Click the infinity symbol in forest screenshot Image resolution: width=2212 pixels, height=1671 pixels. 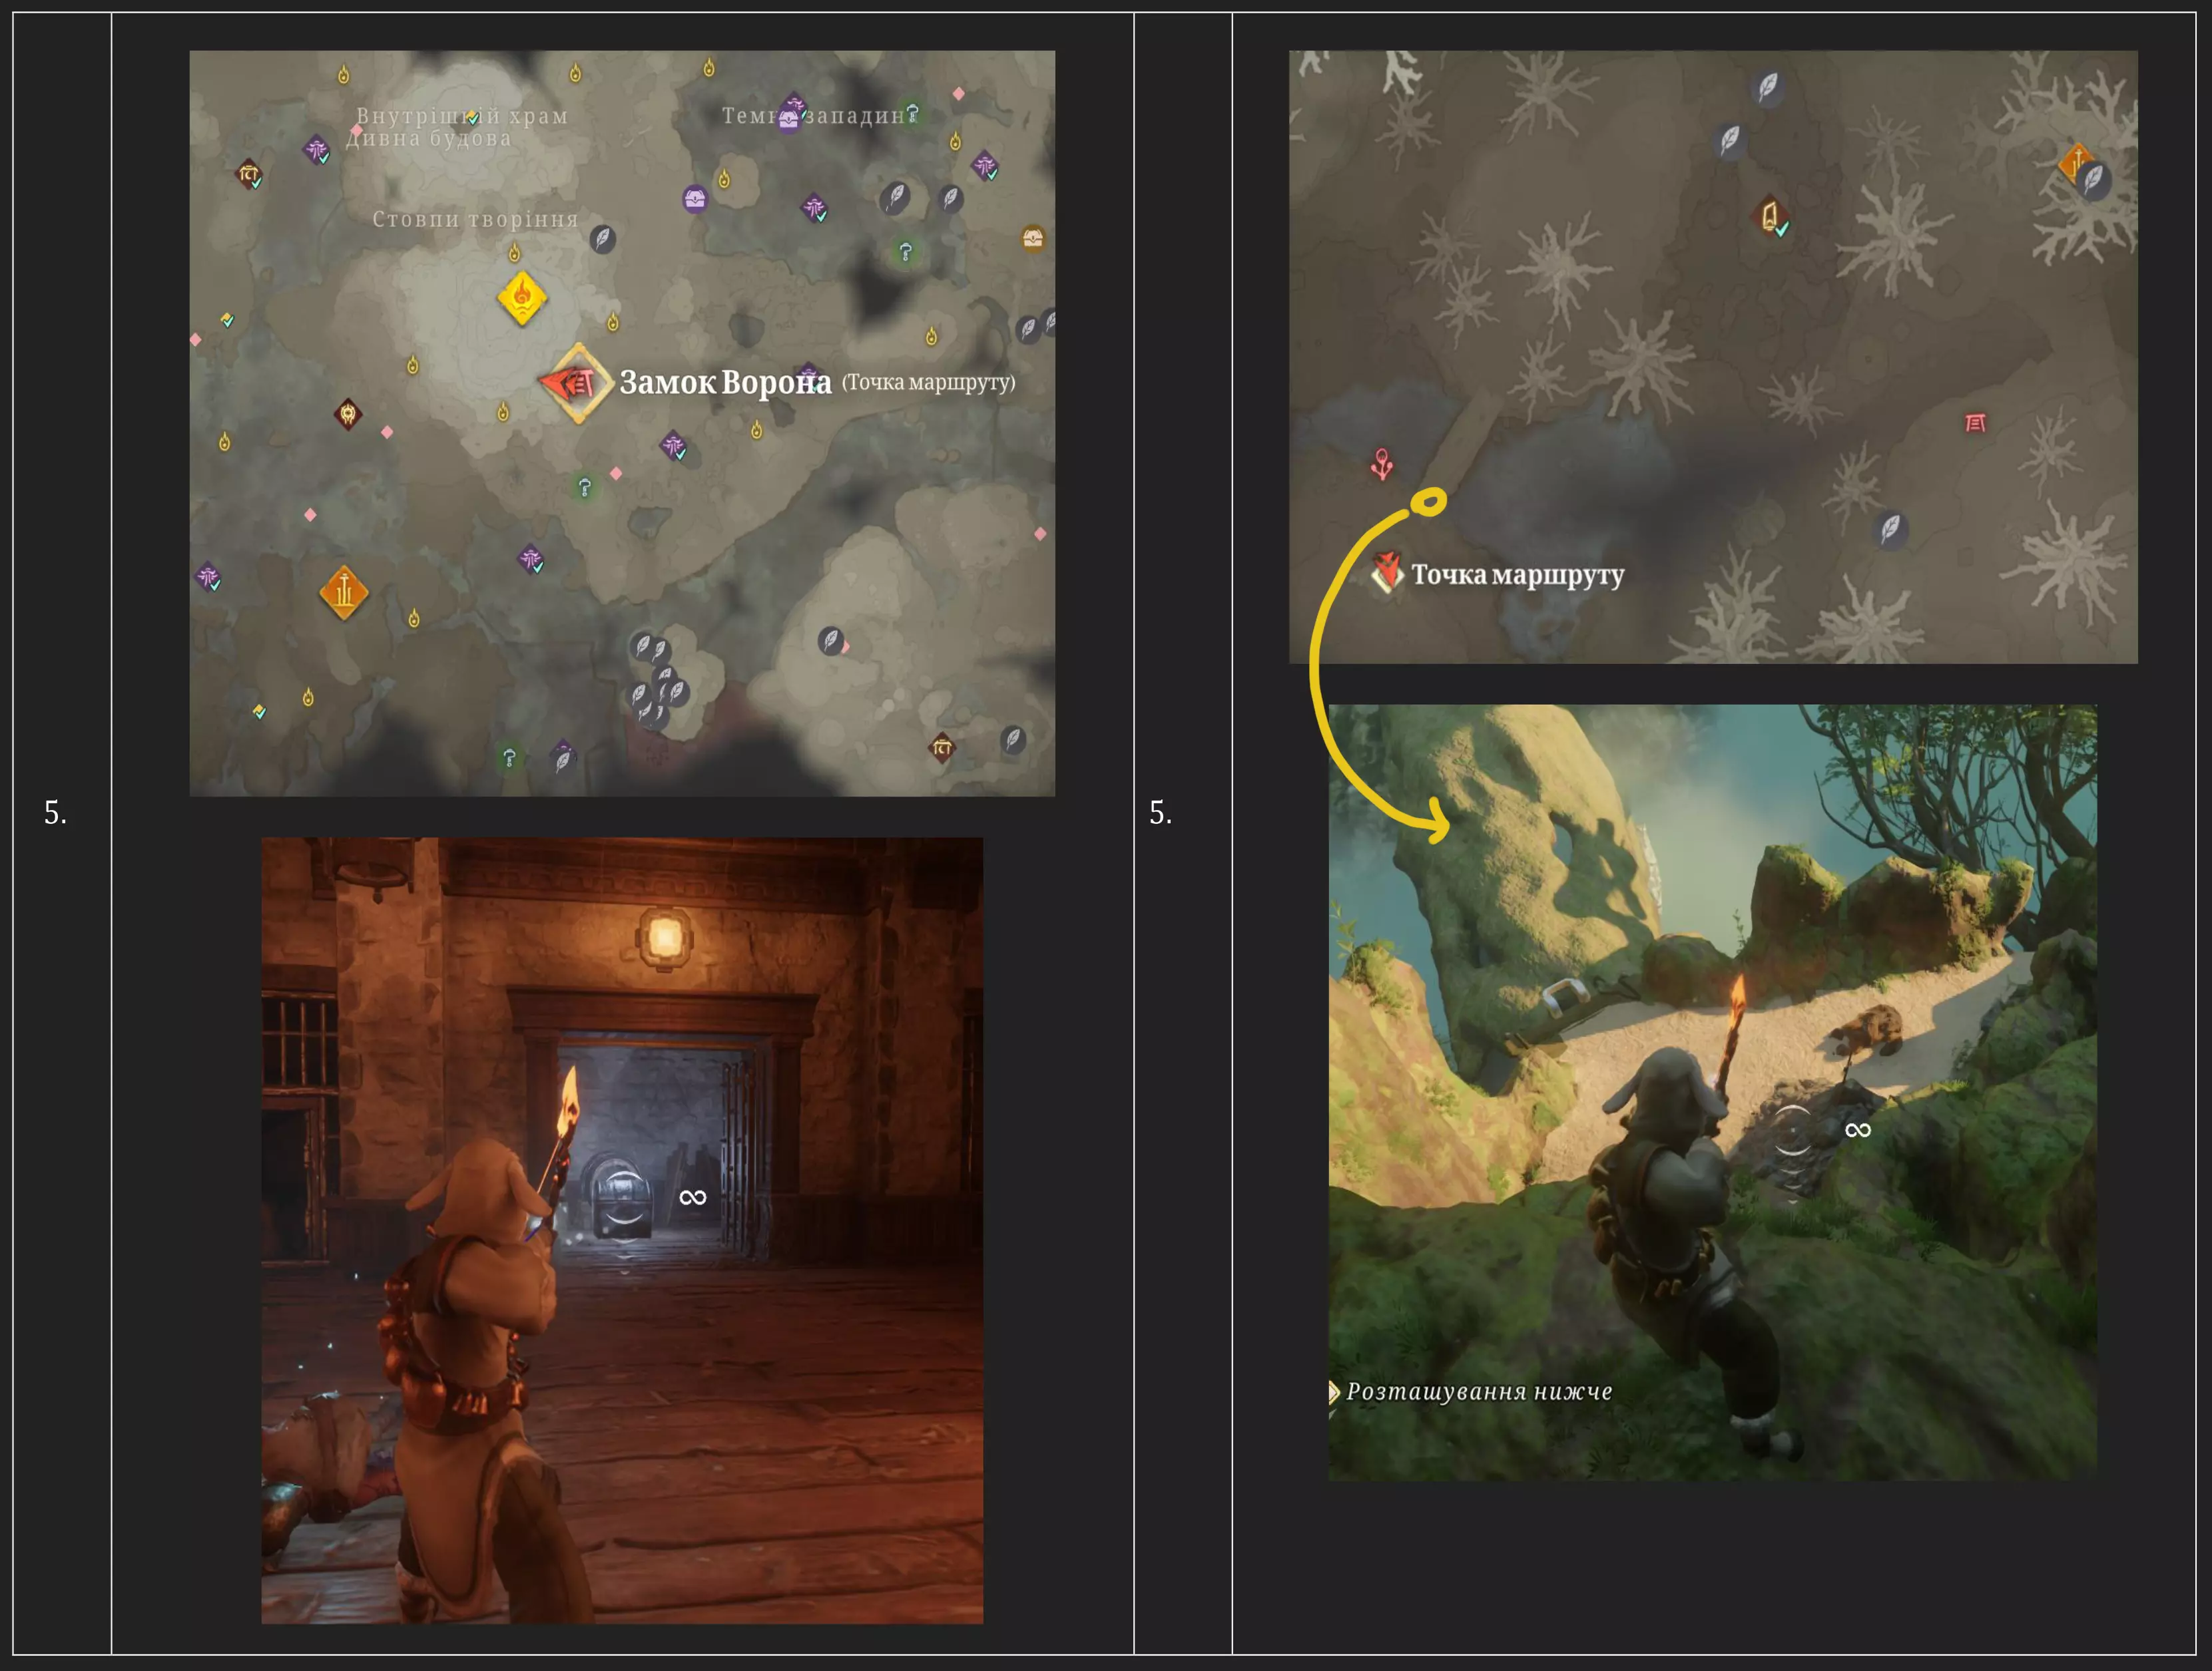coord(1857,1131)
